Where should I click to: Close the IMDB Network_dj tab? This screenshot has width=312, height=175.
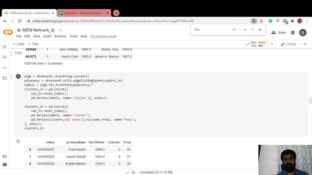[53, 13]
